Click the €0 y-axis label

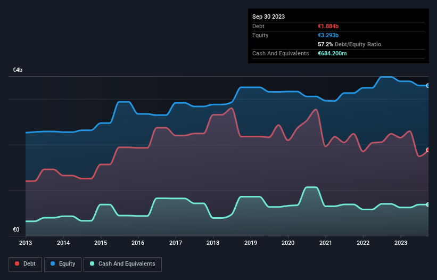tap(16, 229)
